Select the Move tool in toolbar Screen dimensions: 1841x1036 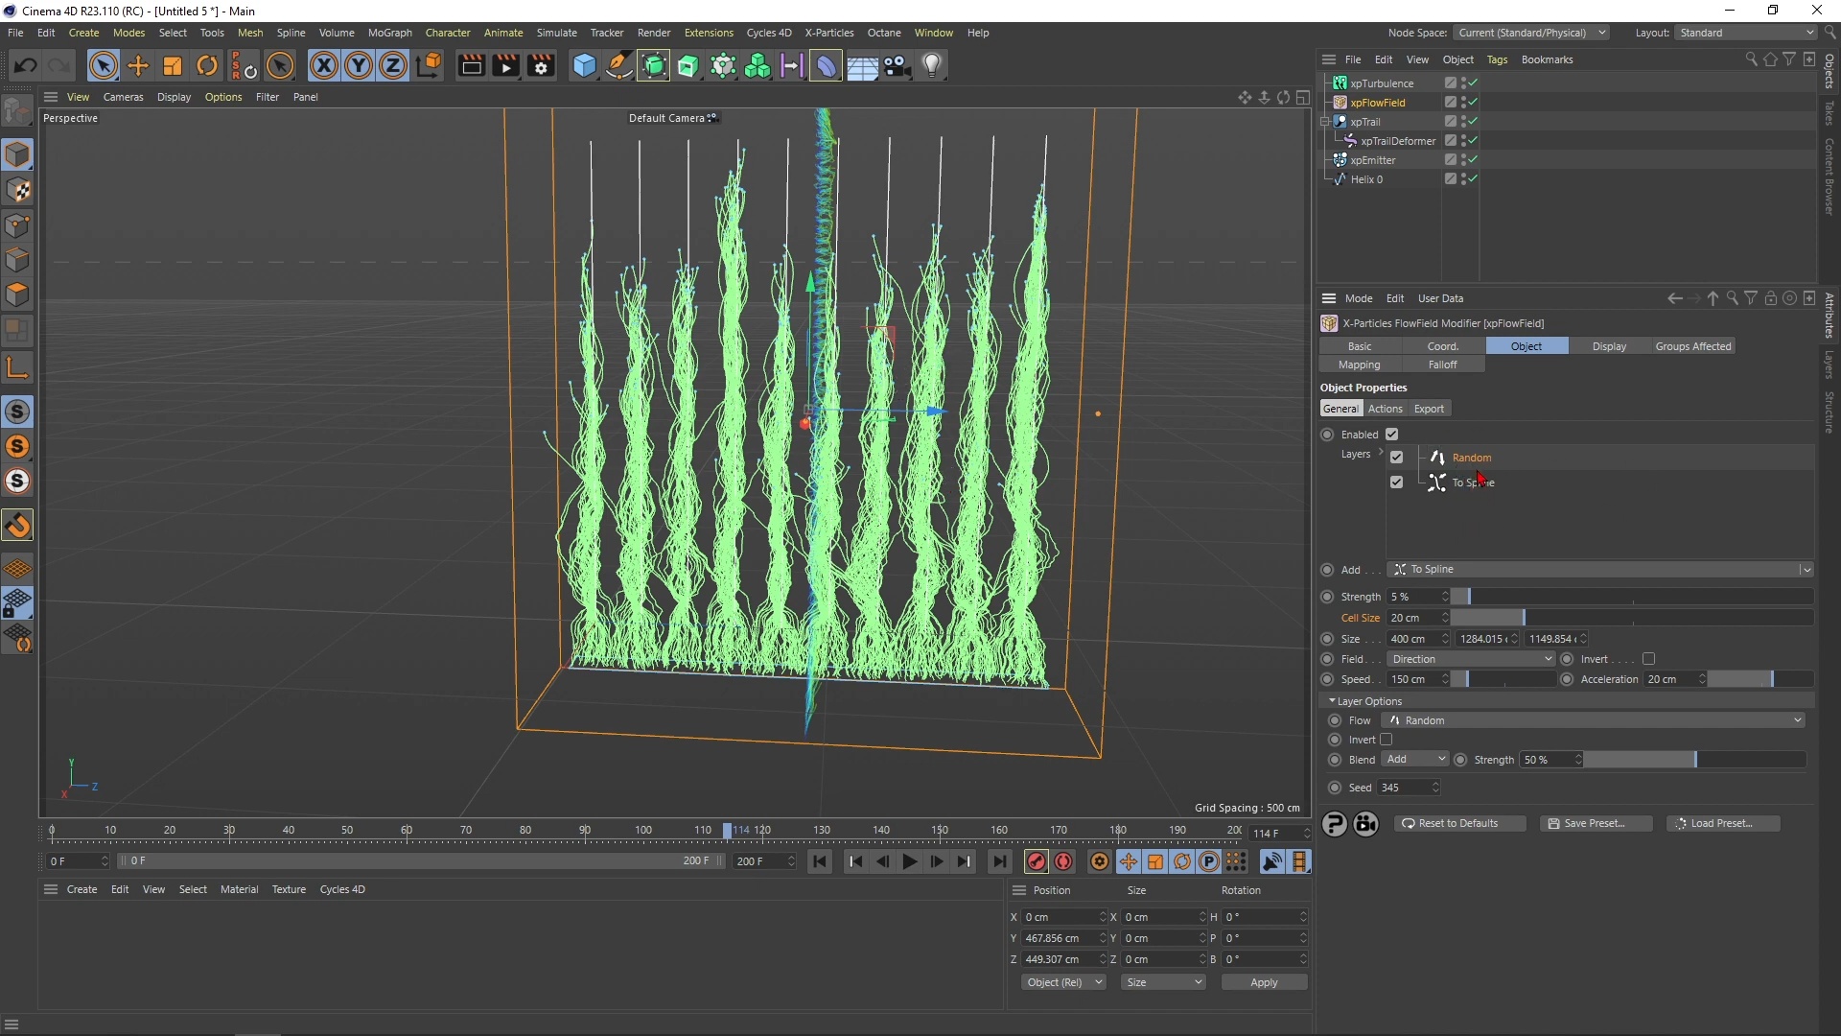[138, 66]
